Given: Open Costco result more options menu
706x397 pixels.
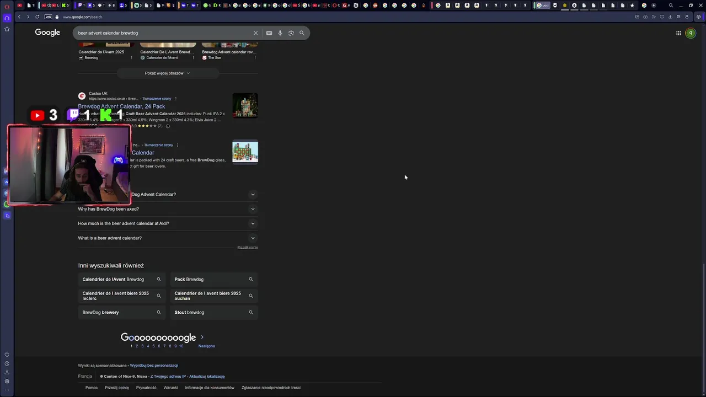Looking at the screenshot, I should coord(176,99).
